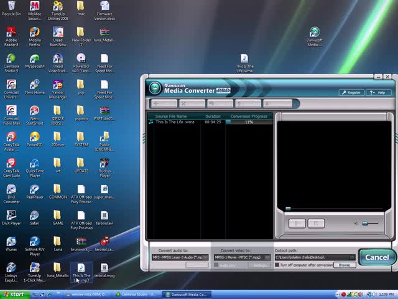Select the Ruckus Player desktop icon

(104, 168)
